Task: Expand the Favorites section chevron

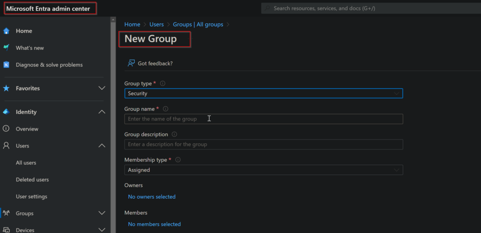Action: point(102,88)
